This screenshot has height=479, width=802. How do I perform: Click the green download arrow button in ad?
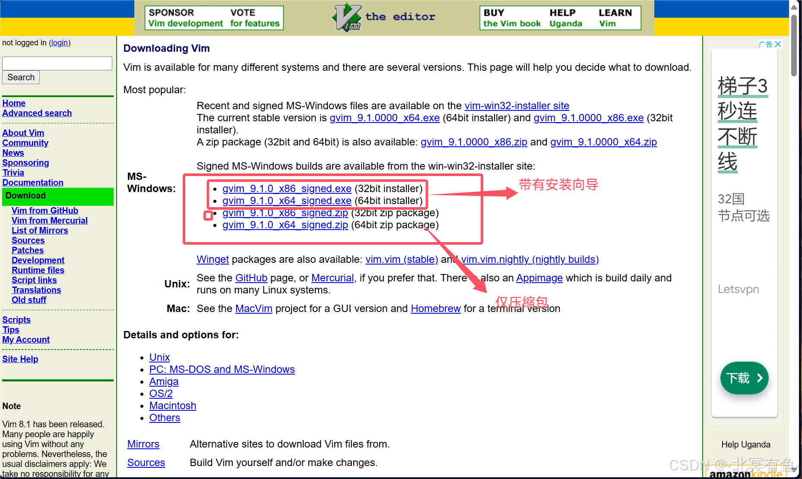[x=744, y=378]
